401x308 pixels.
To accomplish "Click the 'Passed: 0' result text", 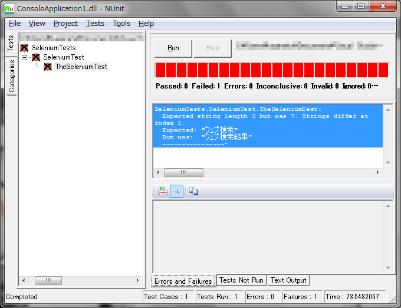I will pos(172,86).
